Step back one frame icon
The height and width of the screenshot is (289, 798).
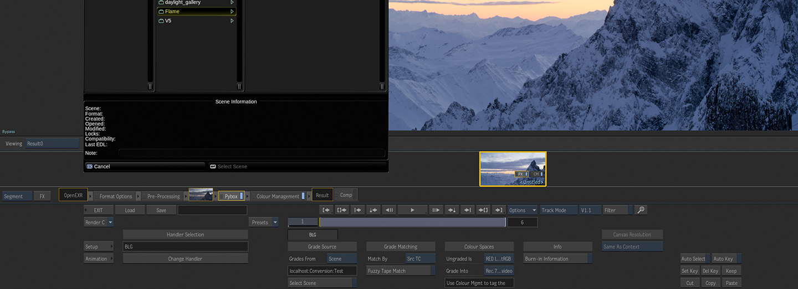pyautogui.click(x=389, y=210)
